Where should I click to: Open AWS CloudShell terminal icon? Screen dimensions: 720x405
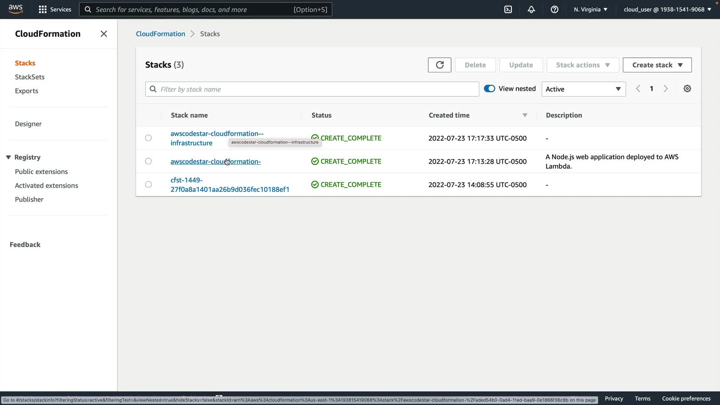(508, 9)
